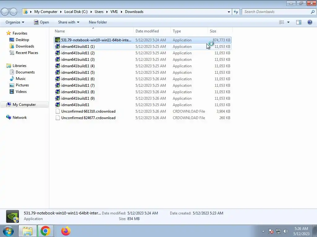Click the Libraries heading

point(20,66)
